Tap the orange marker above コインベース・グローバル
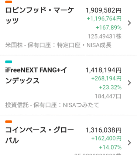 pyautogui.click(x=8, y=122)
